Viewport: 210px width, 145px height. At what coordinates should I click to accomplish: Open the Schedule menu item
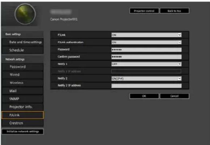tap(23, 50)
